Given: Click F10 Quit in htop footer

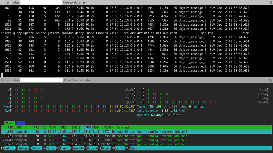Looking at the screenshot, I should 131,148.
